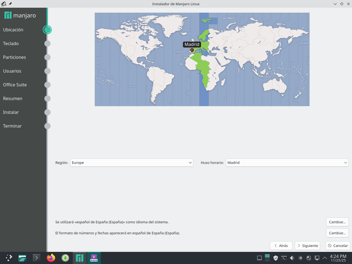Launch the terminal from the taskbar
Image resolution: width=352 pixels, height=264 pixels.
coord(37,258)
